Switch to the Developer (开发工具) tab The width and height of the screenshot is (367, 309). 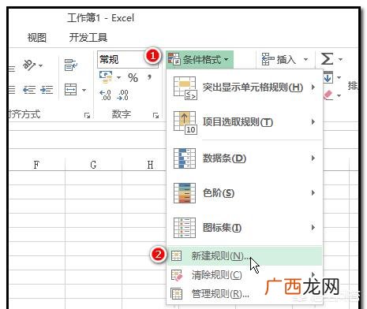[88, 37]
